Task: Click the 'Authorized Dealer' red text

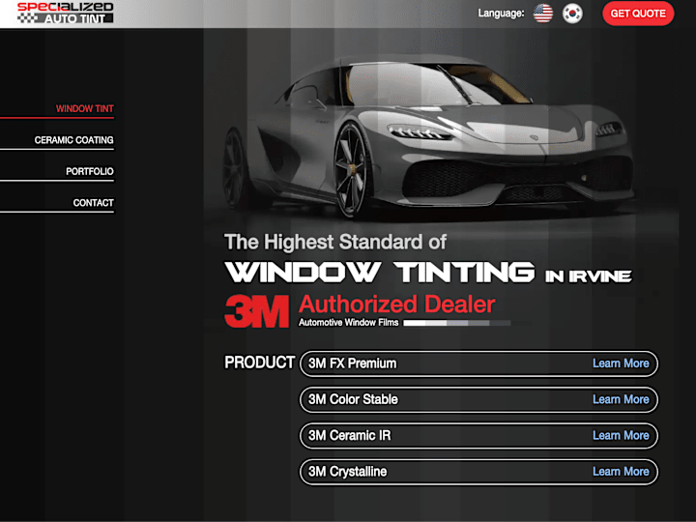Action: [x=397, y=304]
